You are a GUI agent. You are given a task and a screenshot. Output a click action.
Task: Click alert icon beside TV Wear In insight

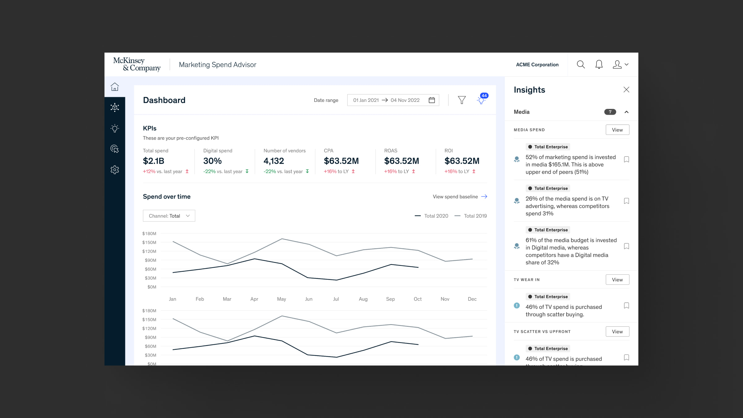517,306
